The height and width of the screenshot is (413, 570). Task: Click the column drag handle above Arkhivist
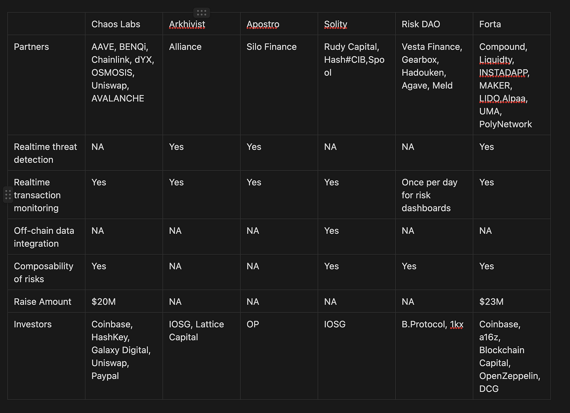[x=202, y=13]
